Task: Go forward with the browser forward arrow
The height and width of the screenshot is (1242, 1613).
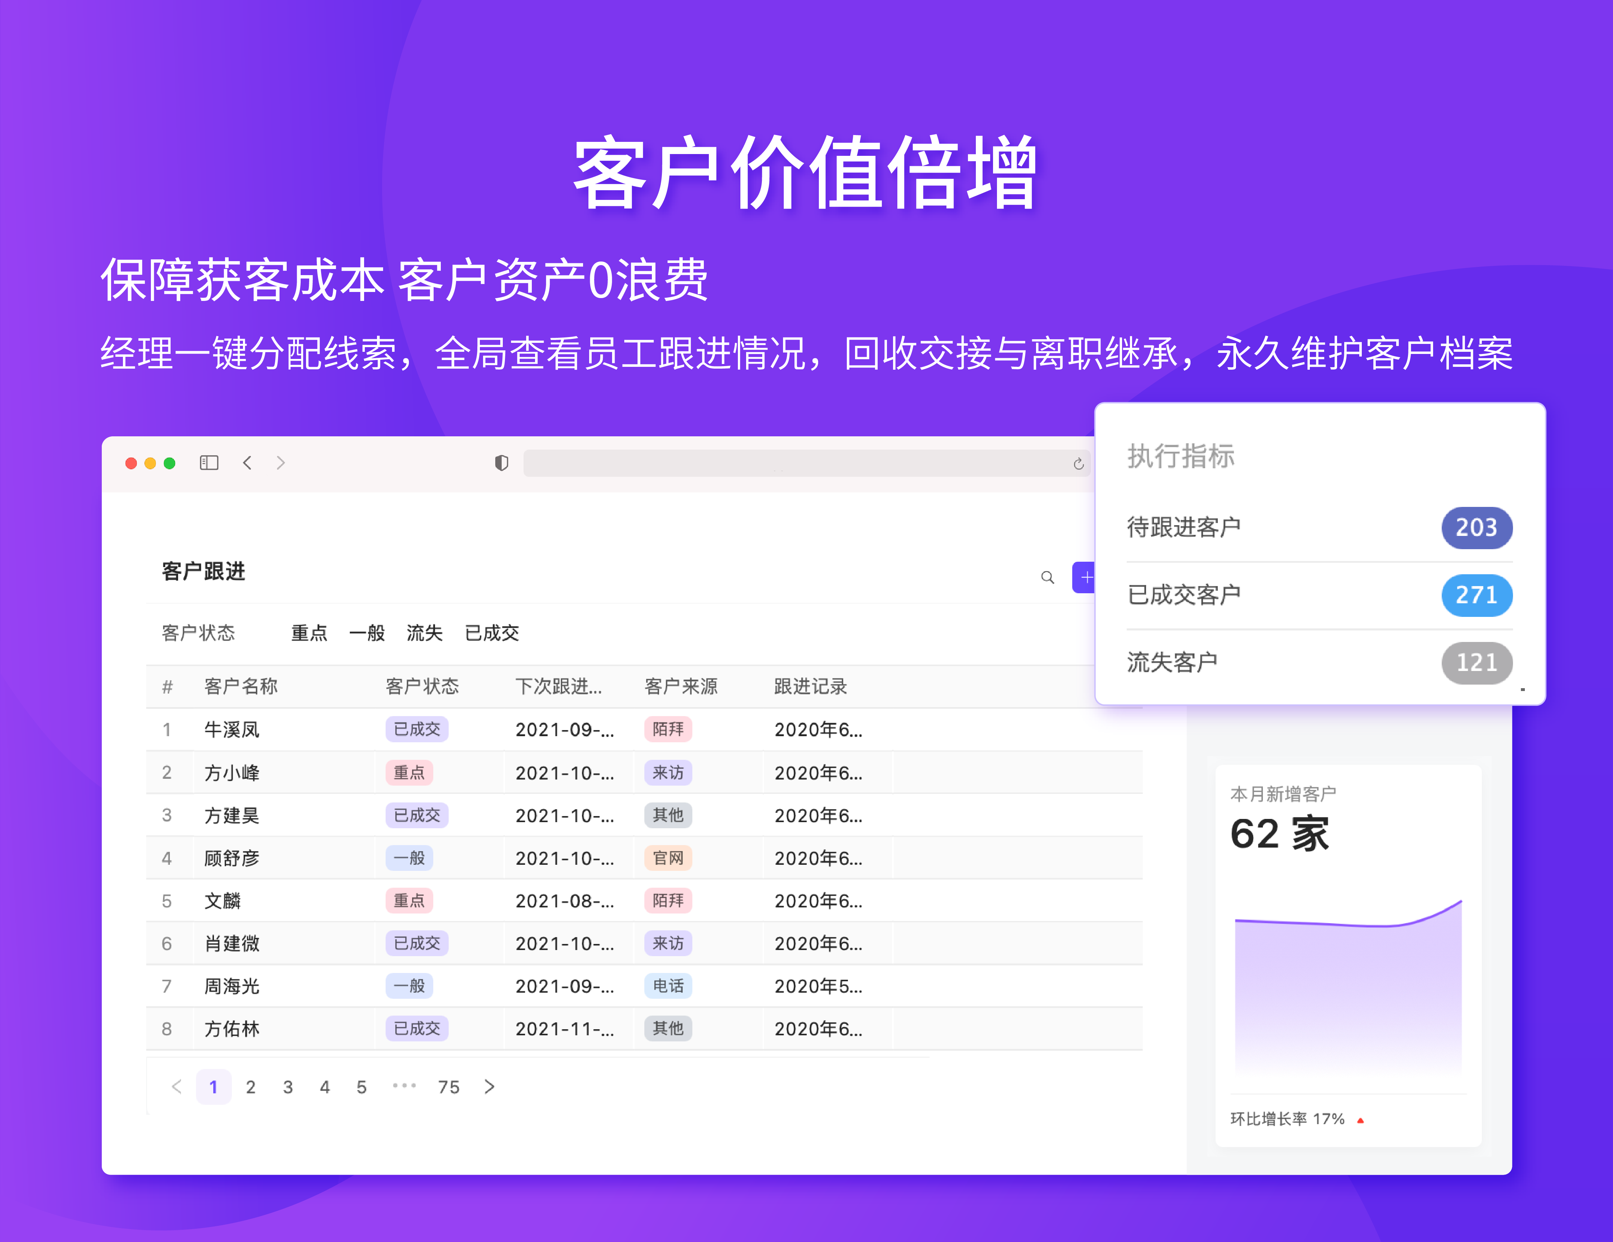Action: coord(281,463)
